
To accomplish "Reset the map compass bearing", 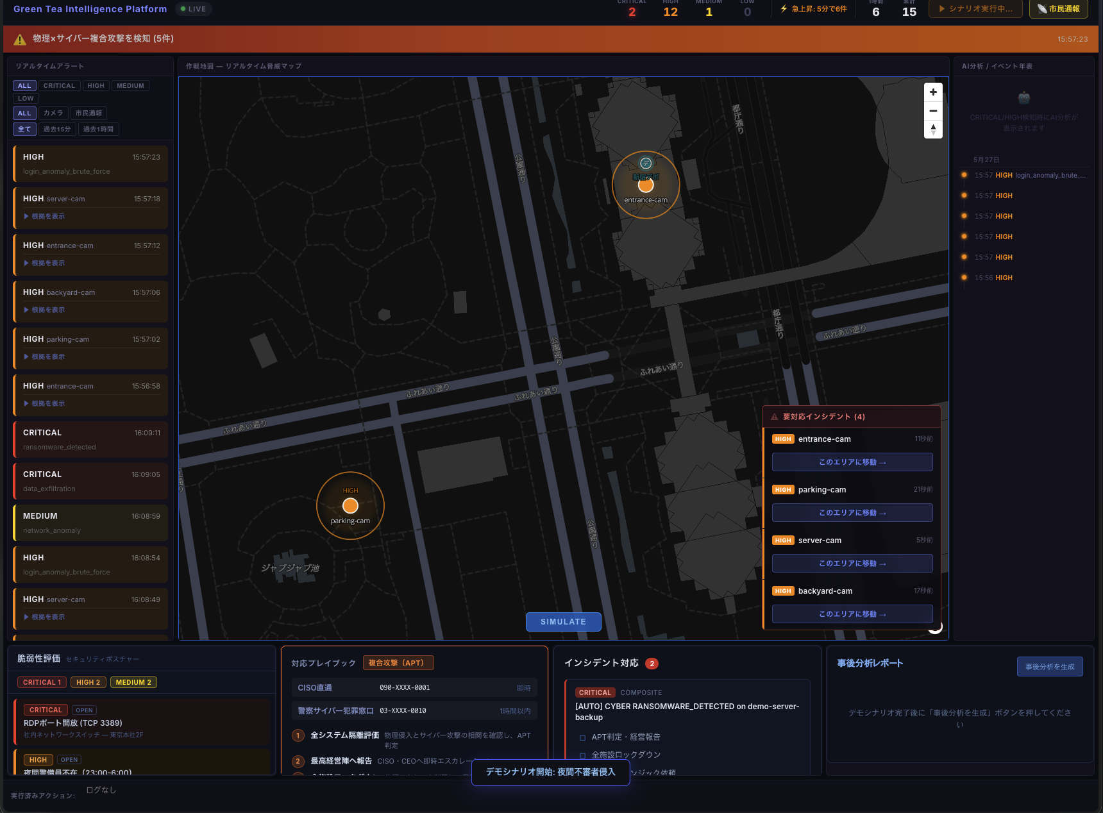I will coord(933,130).
